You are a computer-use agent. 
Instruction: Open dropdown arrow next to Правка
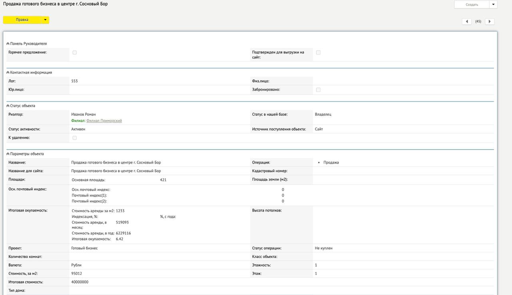coord(45,20)
